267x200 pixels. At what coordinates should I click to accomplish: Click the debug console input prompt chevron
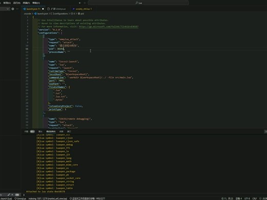(x=24, y=195)
